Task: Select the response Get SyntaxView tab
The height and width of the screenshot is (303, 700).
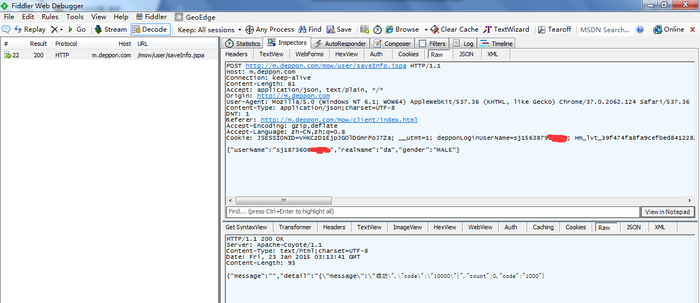Action: click(x=247, y=227)
